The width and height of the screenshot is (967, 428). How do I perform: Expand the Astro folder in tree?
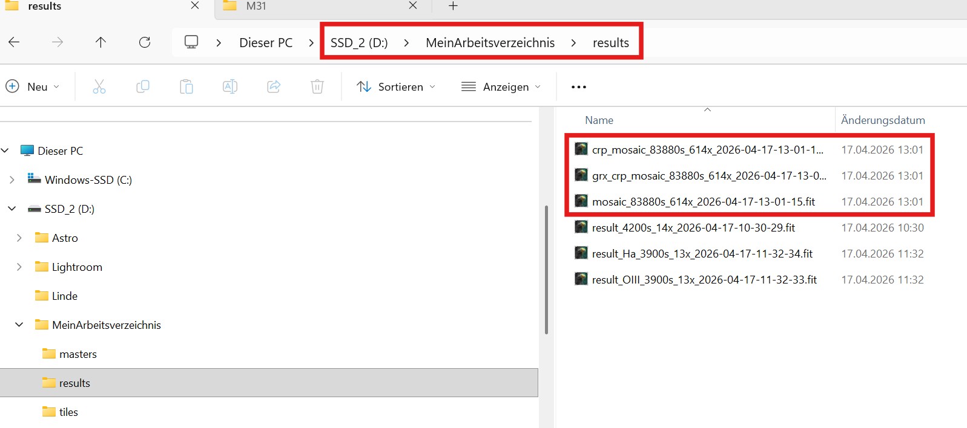pyautogui.click(x=19, y=238)
